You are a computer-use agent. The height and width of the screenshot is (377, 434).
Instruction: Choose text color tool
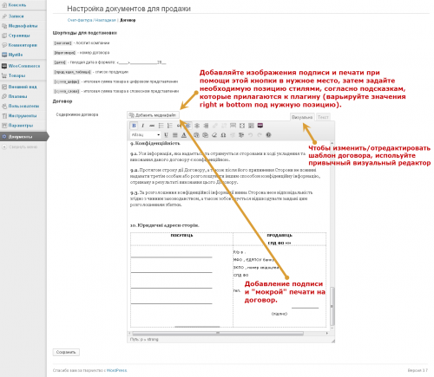point(184,135)
